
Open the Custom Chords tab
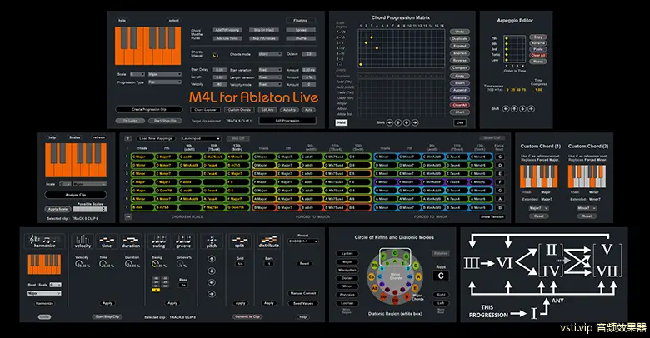(239, 110)
